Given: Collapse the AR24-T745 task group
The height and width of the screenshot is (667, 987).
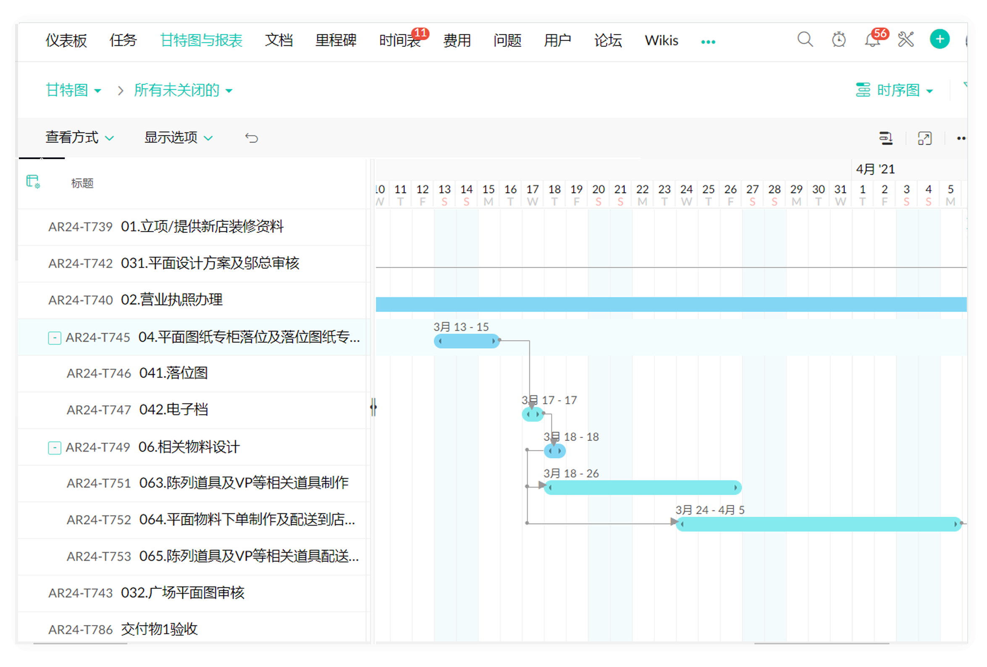Looking at the screenshot, I should (54, 338).
